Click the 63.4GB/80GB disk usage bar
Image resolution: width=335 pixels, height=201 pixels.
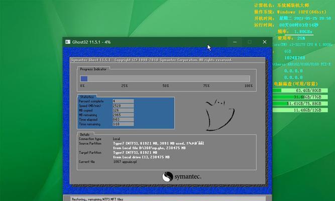[x=300, y=90]
